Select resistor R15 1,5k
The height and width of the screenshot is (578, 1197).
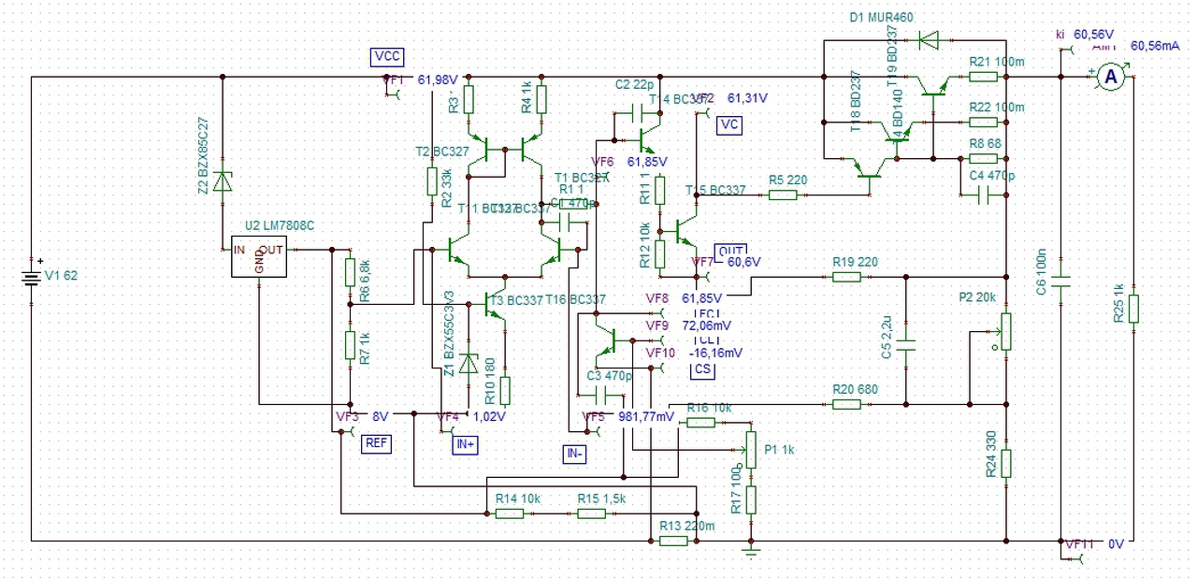tap(591, 513)
